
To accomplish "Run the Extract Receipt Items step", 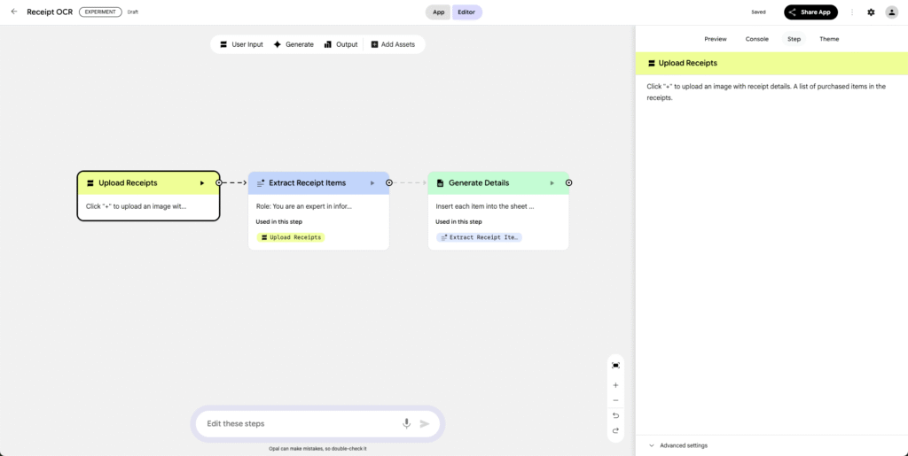I will [x=372, y=183].
